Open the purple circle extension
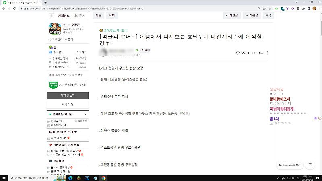 coord(293,8)
